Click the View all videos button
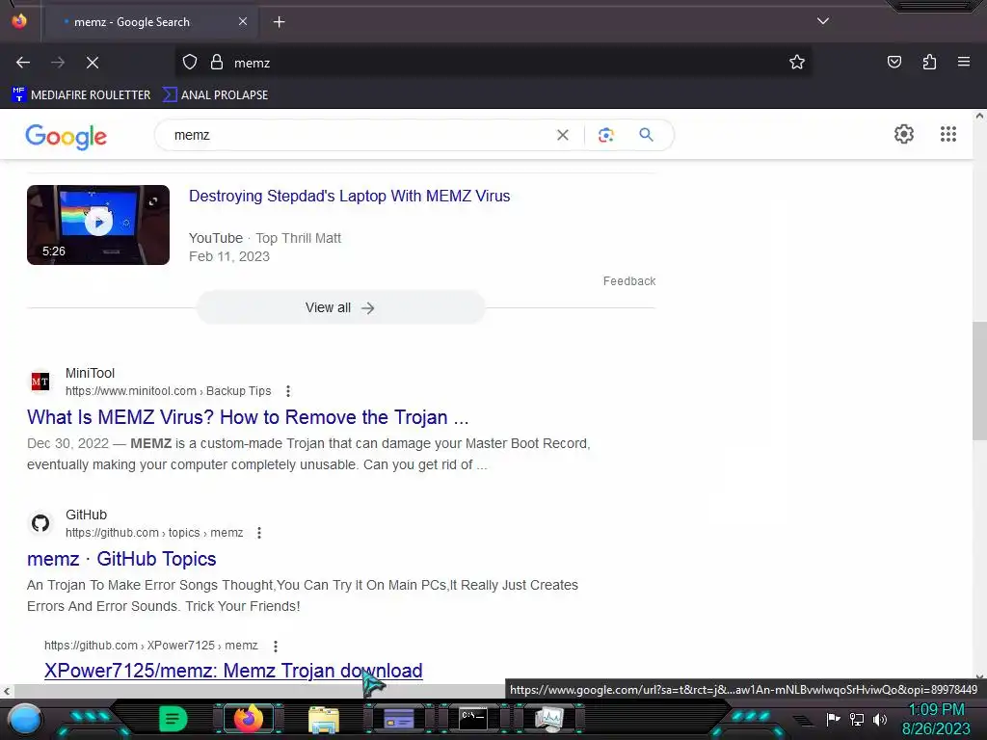Image resolution: width=987 pixels, height=740 pixels. (340, 307)
